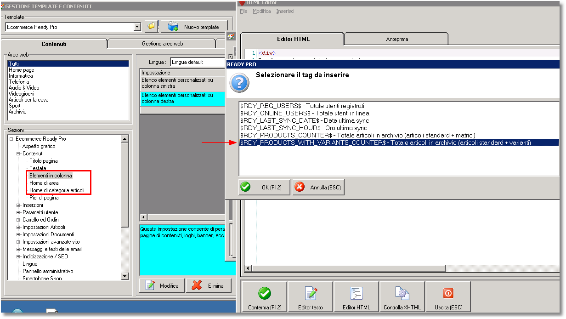Select row Elenco elementi personalizzati su colonna sinistra
The height and width of the screenshot is (319, 566).
(x=183, y=83)
